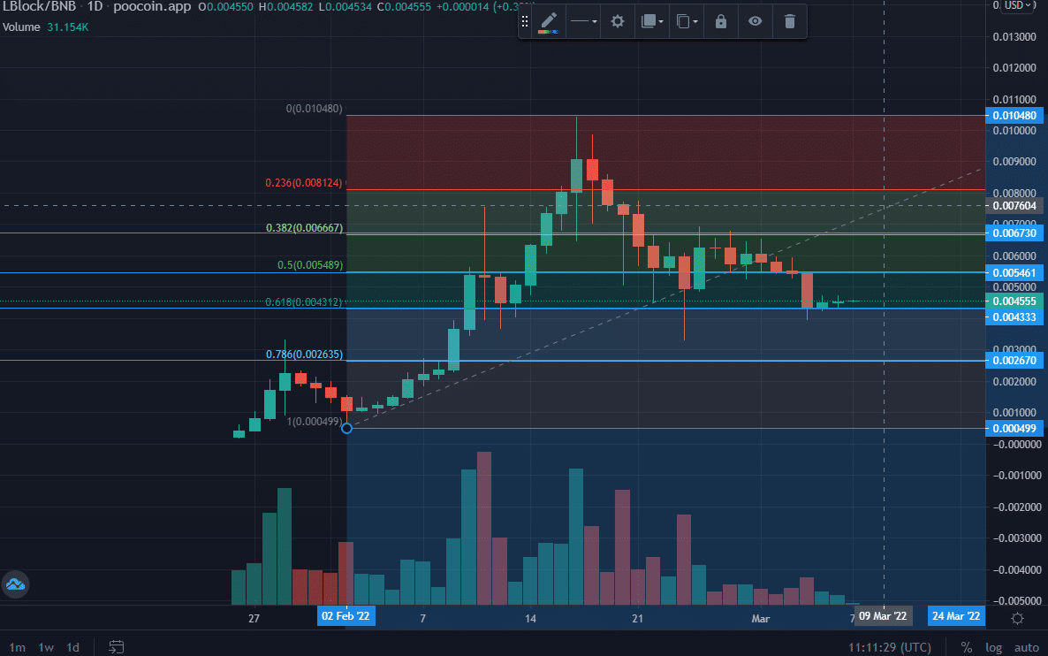Click the 0.004333 price axis label
Screen dimensions: 1048x656
tap(1014, 317)
